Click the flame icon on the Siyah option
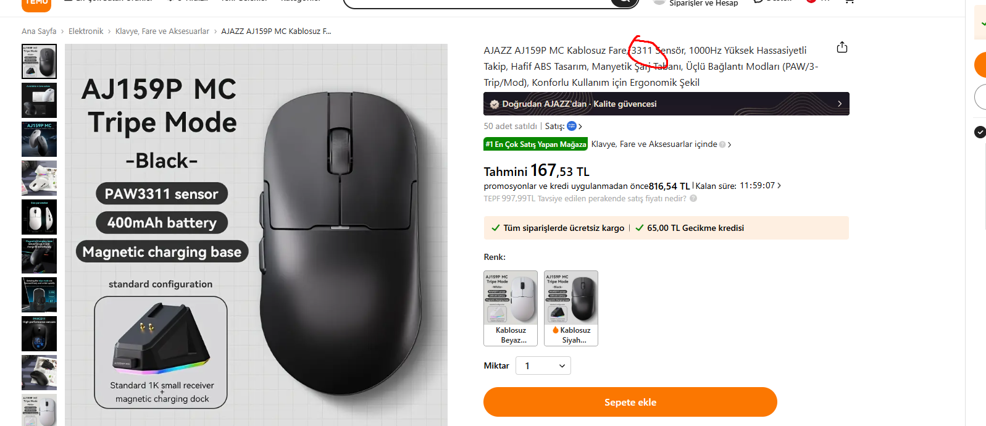Screen dimensions: 986x426 point(556,330)
